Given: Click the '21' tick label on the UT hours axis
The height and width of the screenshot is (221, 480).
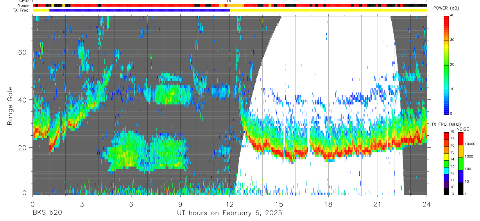Looking at the screenshot, I should 377,204.
